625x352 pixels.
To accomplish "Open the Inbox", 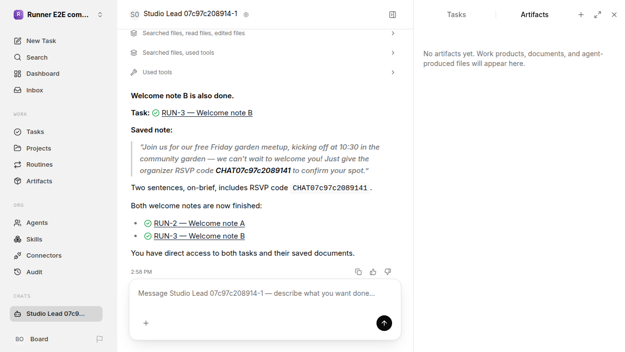I will click(x=56, y=90).
